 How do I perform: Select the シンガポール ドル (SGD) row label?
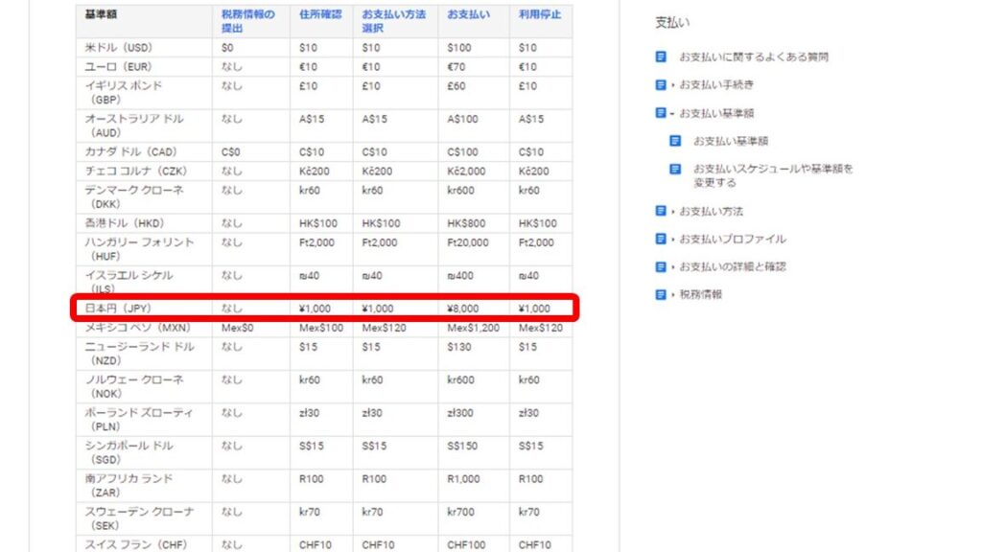tap(129, 452)
